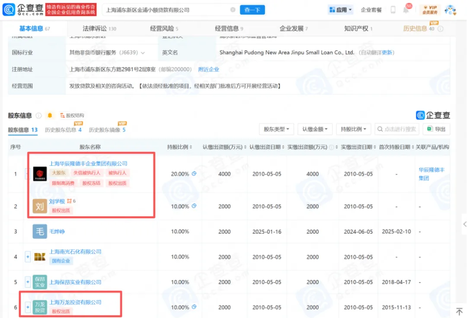Click the company name search input field
Screen dimensions: 467x318
pyautogui.click(x=167, y=10)
